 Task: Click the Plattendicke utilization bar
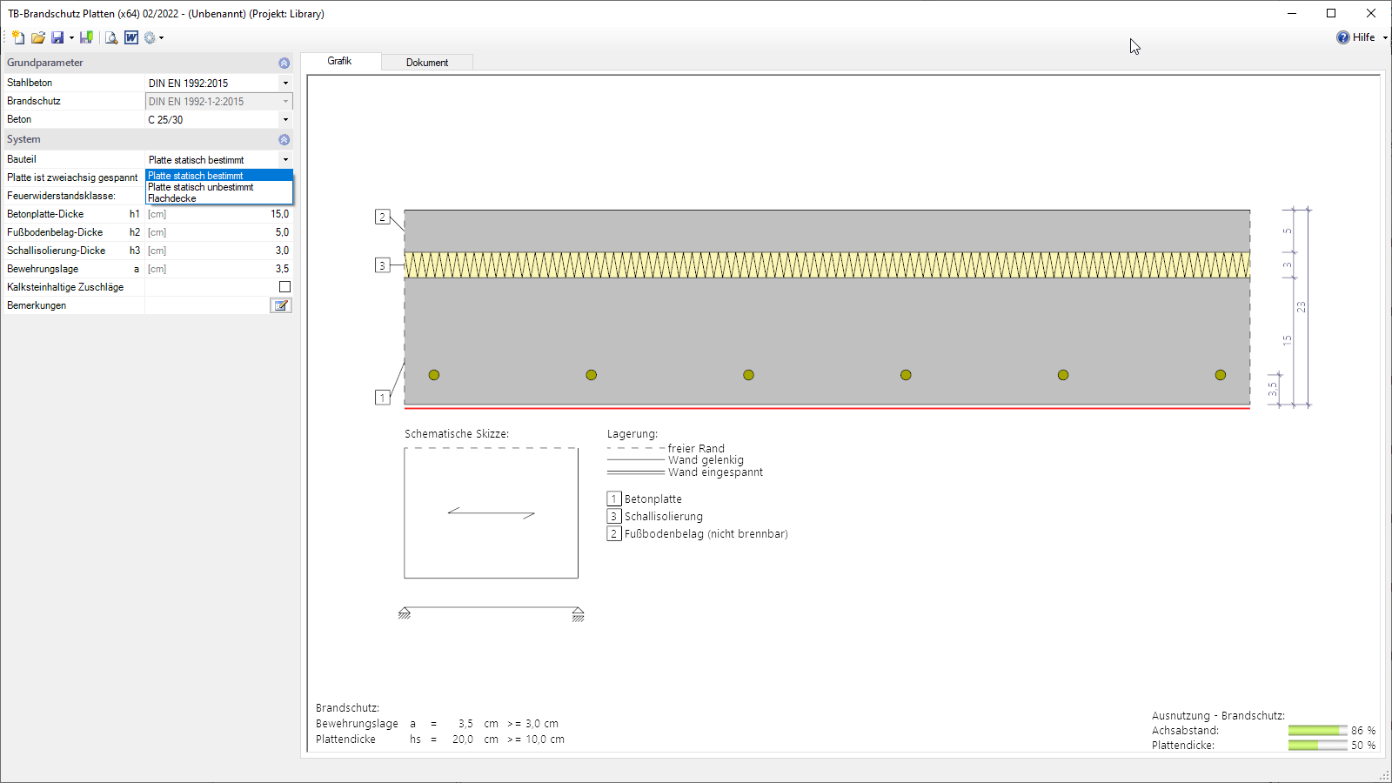coord(1318,746)
